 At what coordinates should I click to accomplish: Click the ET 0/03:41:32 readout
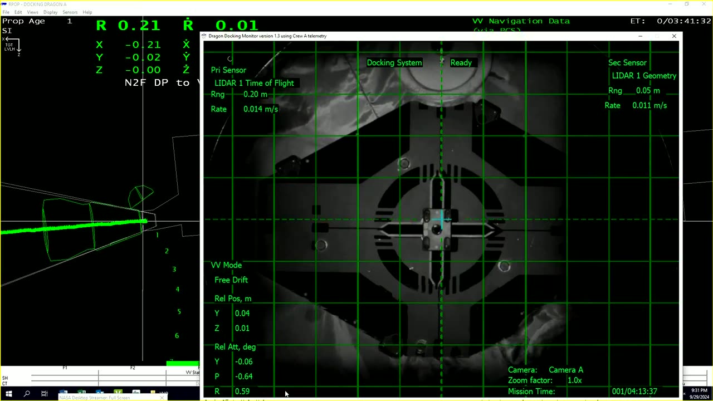point(671,21)
